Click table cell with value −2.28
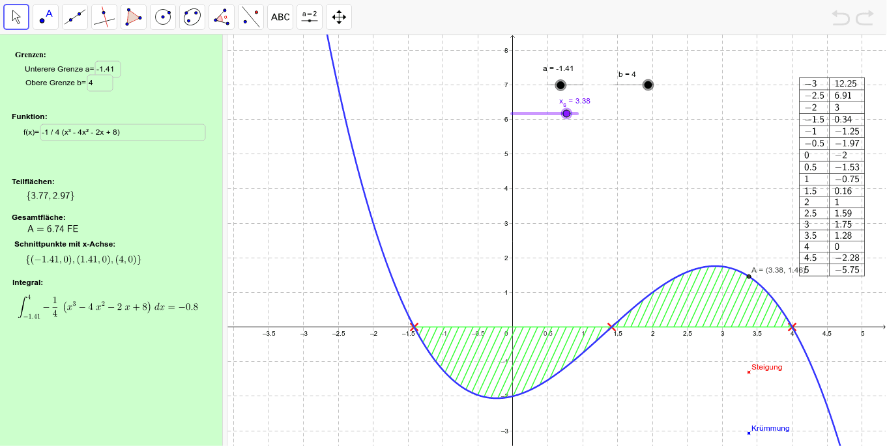Screen dimensions: 887x447 pyautogui.click(x=847, y=258)
